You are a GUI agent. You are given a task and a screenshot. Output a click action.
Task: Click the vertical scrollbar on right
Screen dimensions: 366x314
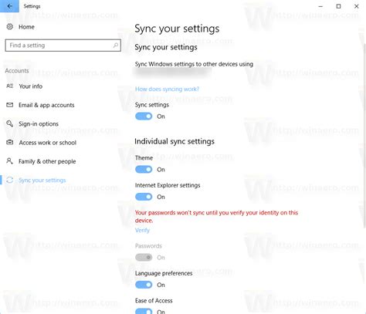point(364,136)
